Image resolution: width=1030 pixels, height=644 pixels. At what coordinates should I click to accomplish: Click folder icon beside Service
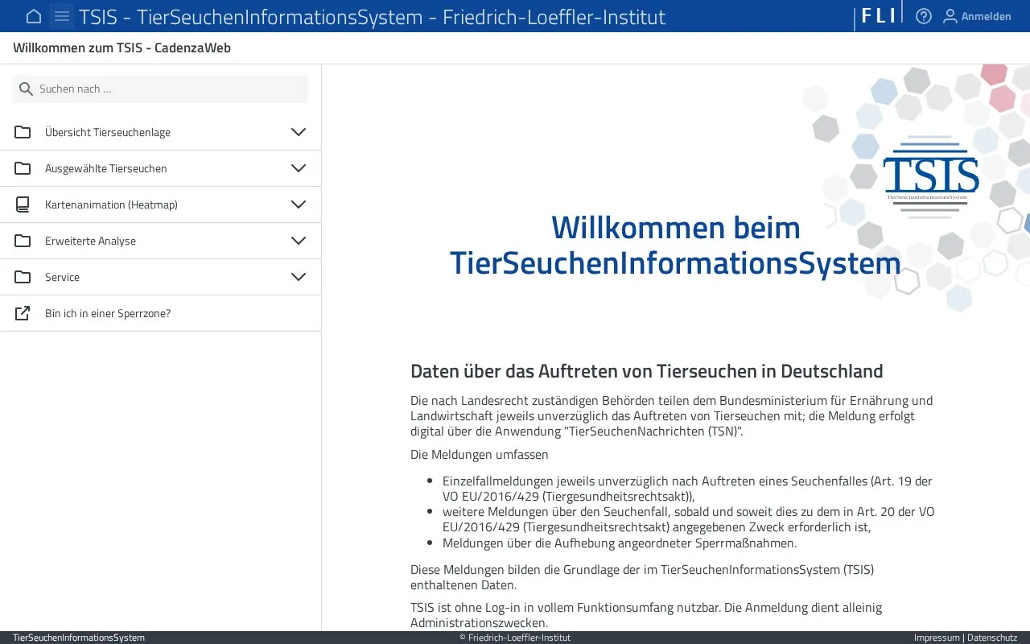click(23, 277)
